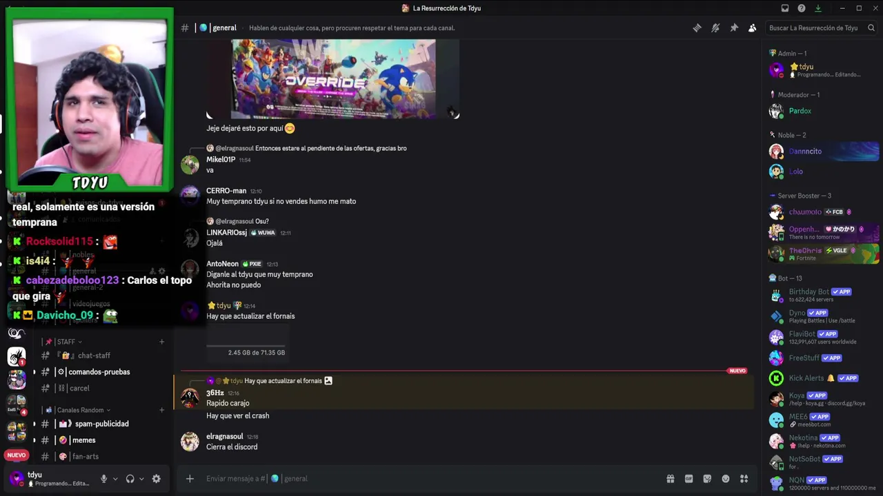Open the emoji picker
883x496 pixels.
pyautogui.click(x=726, y=479)
